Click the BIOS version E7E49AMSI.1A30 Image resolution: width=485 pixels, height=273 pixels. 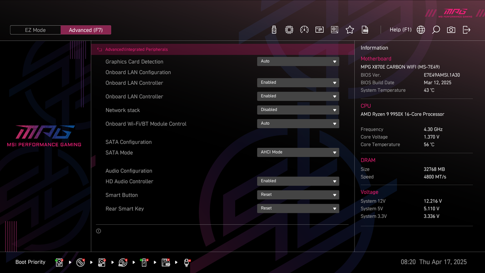point(442,75)
